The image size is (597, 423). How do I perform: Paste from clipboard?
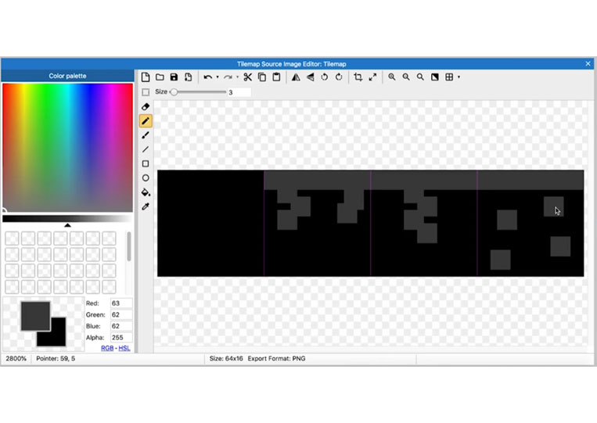[x=276, y=77]
